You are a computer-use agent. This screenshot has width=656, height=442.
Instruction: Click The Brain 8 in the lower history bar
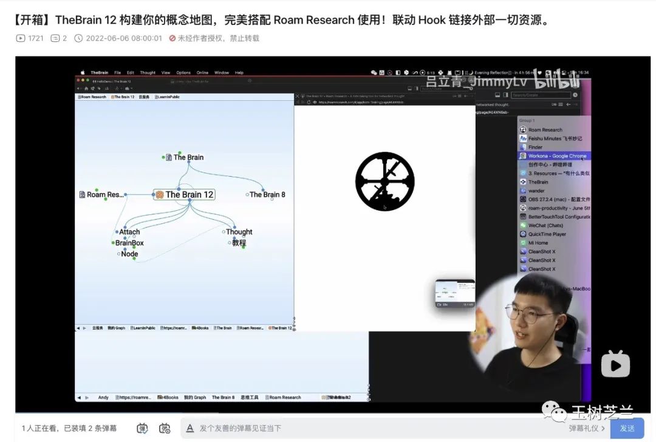[223, 398]
